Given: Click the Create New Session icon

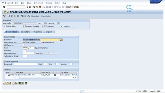Looking at the screenshot, I should [x=67, y=7].
